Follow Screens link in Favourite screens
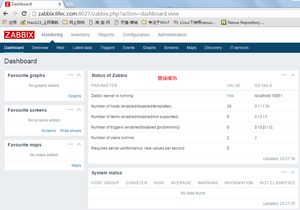The image size is (300, 210). 49,131
